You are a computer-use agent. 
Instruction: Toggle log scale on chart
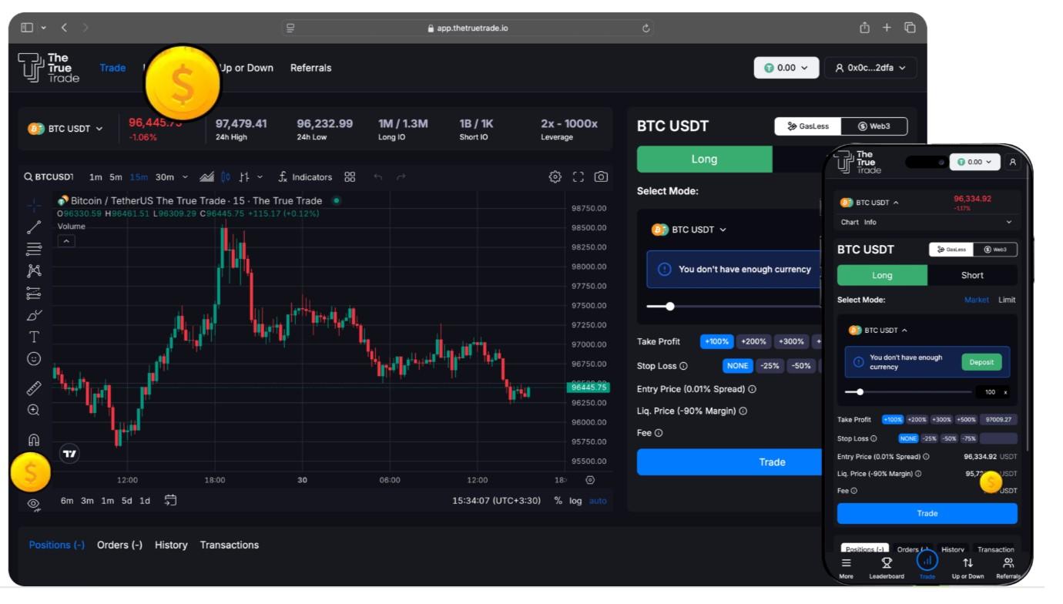tap(575, 501)
